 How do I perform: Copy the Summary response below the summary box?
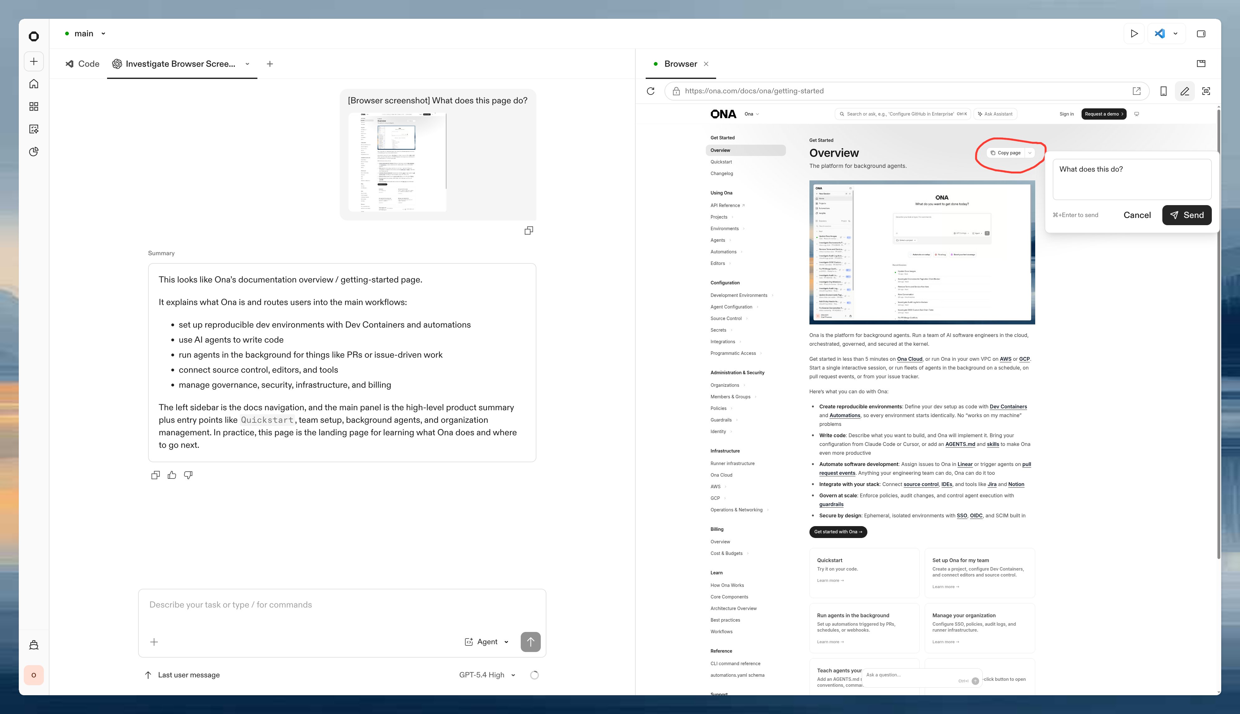(x=155, y=475)
